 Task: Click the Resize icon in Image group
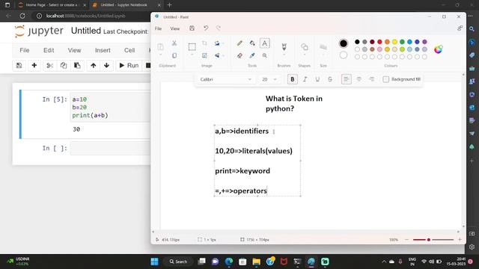[204, 55]
